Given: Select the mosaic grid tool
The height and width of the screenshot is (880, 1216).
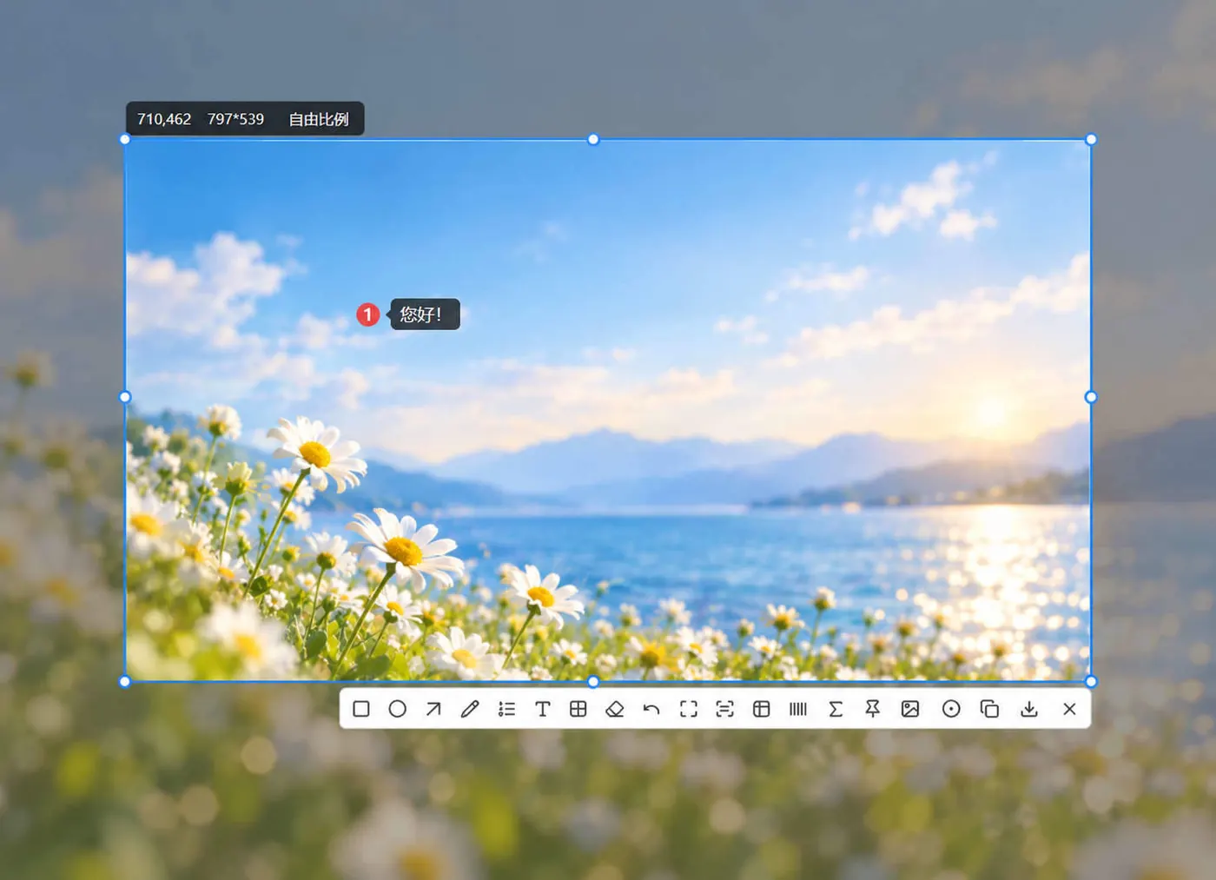Looking at the screenshot, I should [x=578, y=709].
